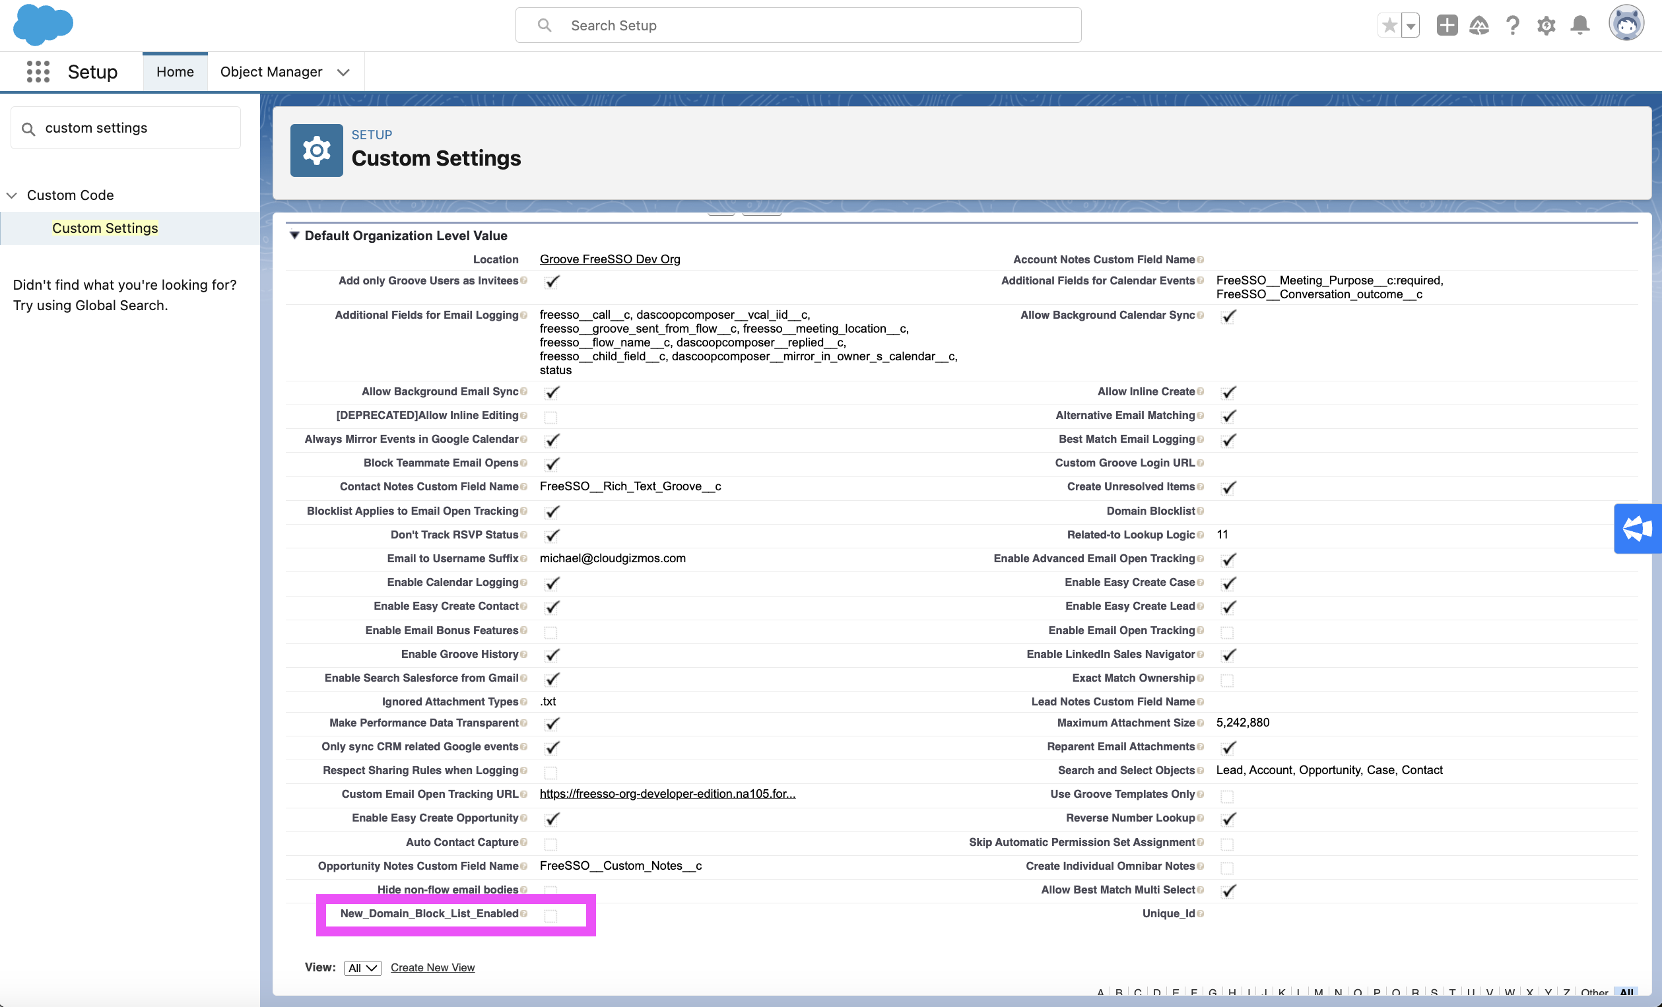
Task: Switch to the Home tab
Action: 176,71
